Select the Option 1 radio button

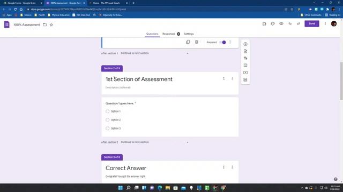click(x=107, y=111)
